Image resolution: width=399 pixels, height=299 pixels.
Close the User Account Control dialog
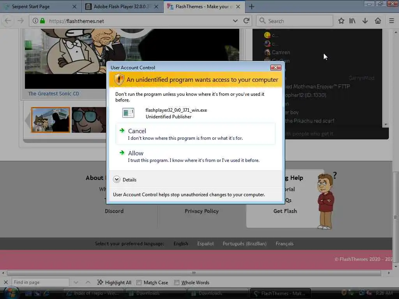(275, 67)
